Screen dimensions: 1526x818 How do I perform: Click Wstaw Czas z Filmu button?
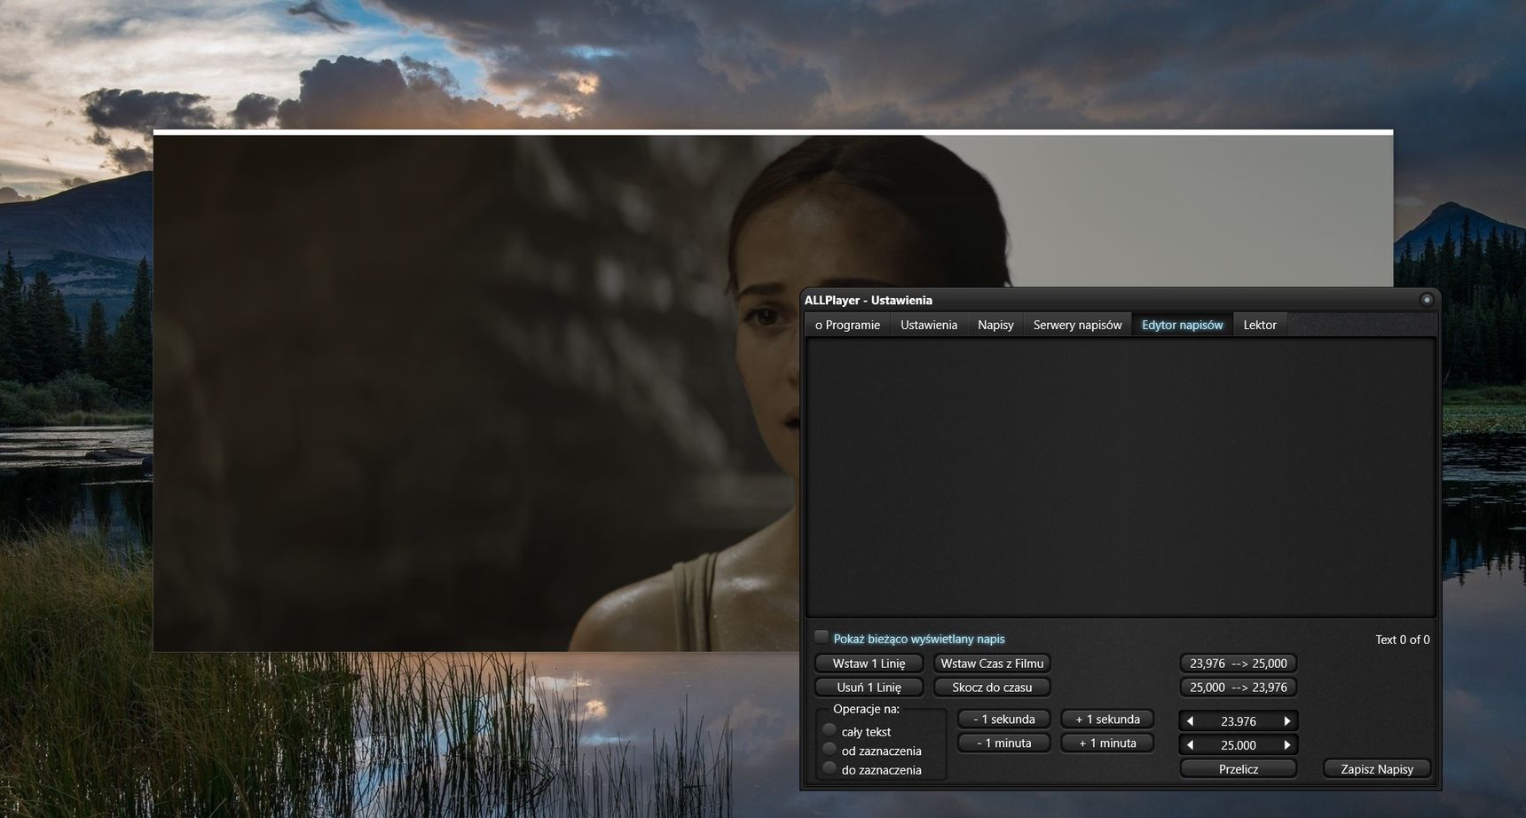click(992, 664)
